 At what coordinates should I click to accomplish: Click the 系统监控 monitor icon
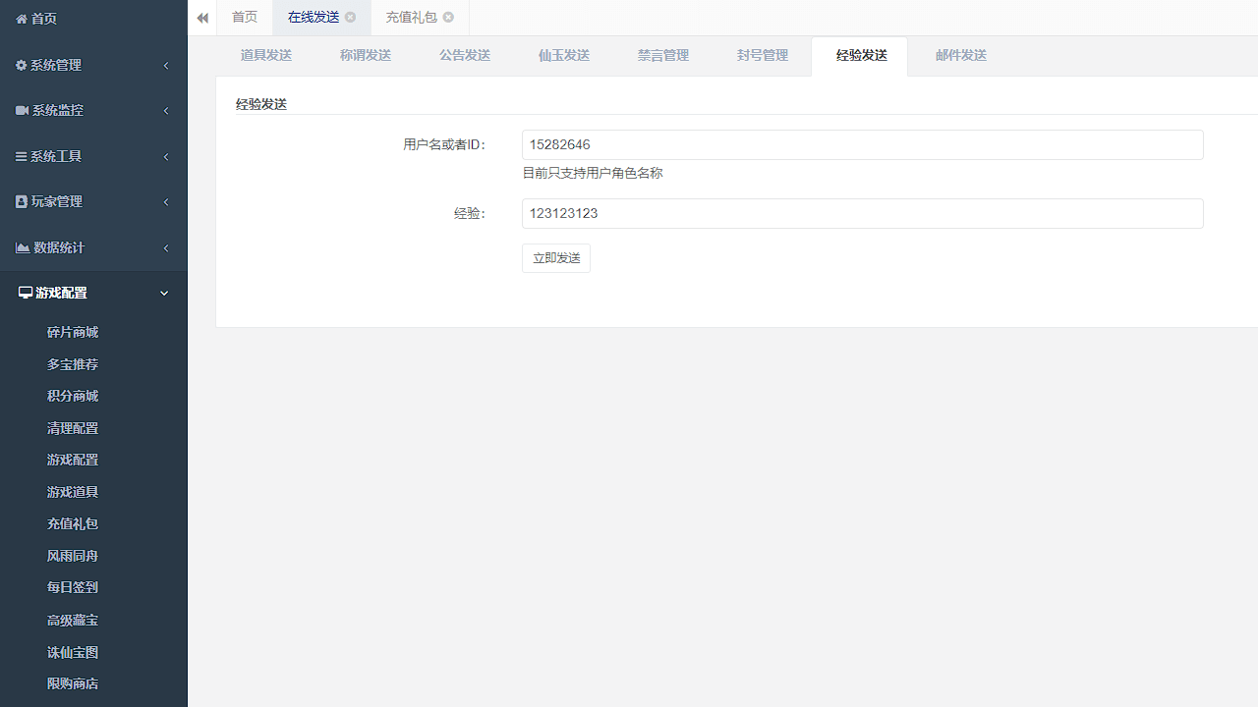pos(22,110)
